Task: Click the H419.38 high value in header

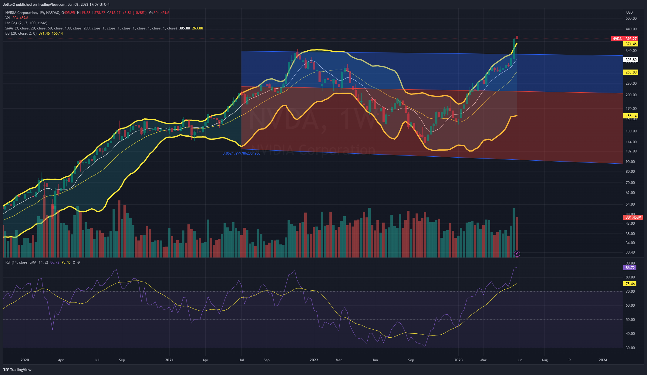Action: pos(84,13)
